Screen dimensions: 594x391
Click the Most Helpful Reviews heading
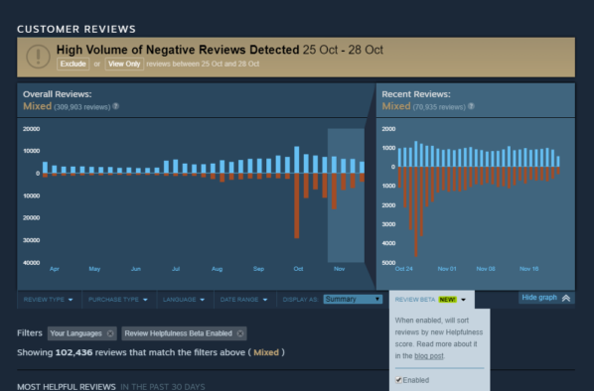pyautogui.click(x=67, y=386)
